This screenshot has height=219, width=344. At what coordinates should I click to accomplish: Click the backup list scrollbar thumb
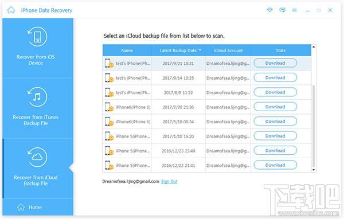click(314, 126)
